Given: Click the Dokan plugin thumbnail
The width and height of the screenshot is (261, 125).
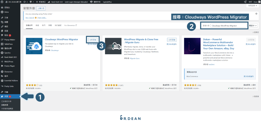Looking at the screenshot, I should [192, 46].
